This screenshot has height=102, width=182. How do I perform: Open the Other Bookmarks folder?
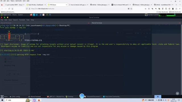[x=162, y=12]
